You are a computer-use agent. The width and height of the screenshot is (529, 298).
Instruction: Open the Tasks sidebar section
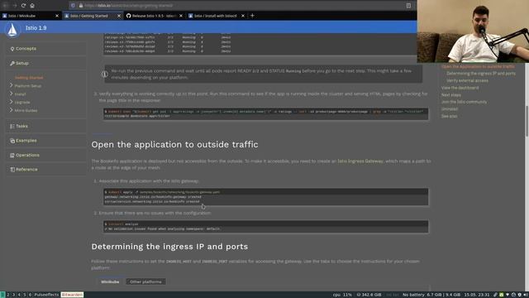(21, 126)
